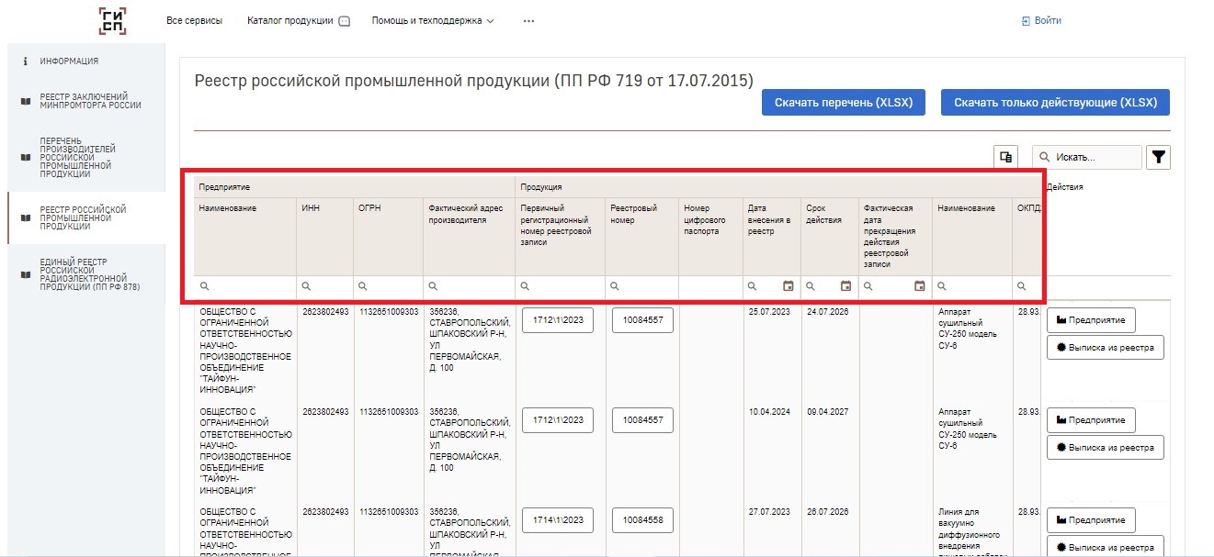Click book icon beside Реестр российской промышленной продукции sidebar item
Screen dimensions: 1214x557
(25, 218)
